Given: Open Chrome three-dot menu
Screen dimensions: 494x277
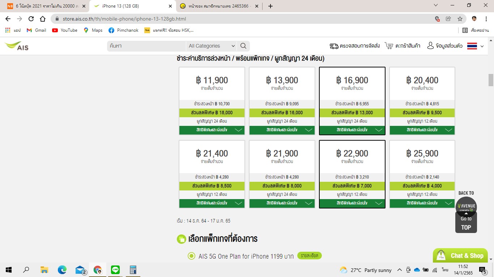Looking at the screenshot, I should tap(486, 19).
